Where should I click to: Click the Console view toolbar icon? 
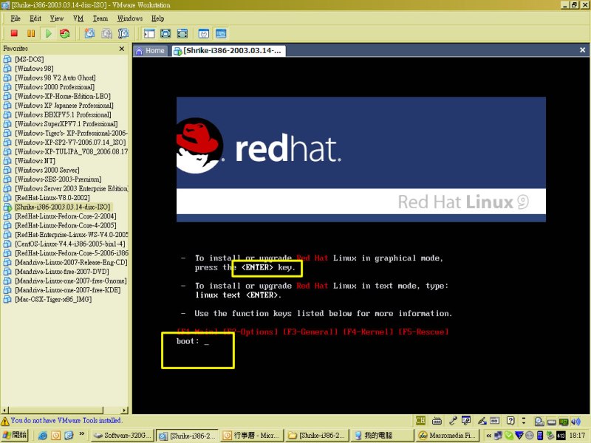pos(221,33)
